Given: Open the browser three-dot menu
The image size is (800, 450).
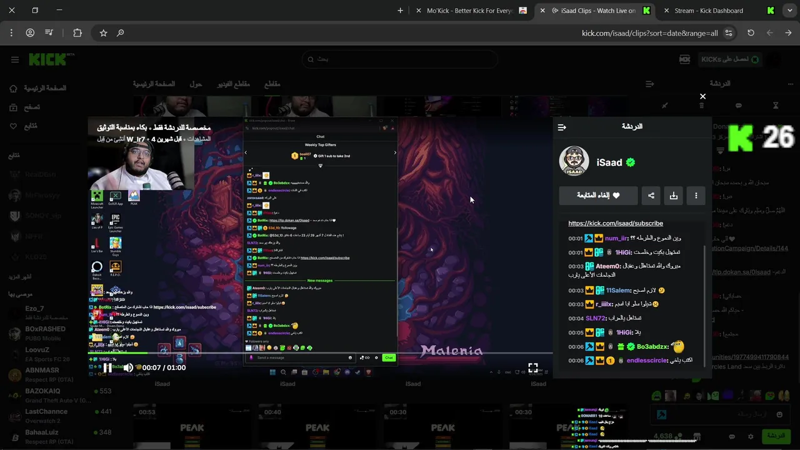Looking at the screenshot, I should pos(11,33).
